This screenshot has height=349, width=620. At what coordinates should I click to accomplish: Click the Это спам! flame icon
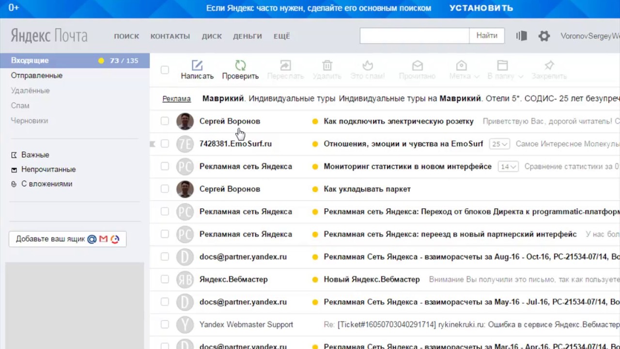tap(368, 65)
